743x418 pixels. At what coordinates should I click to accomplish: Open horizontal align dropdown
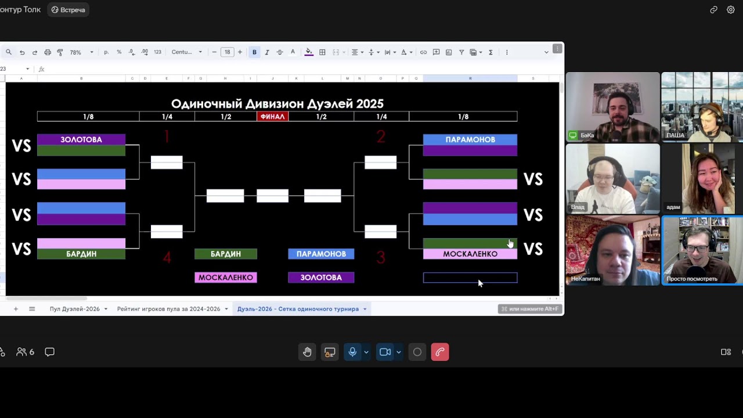click(357, 52)
